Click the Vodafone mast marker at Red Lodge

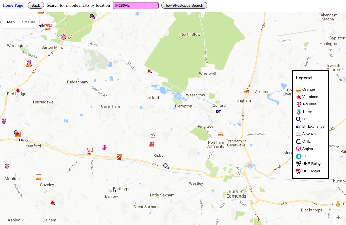(x=18, y=90)
